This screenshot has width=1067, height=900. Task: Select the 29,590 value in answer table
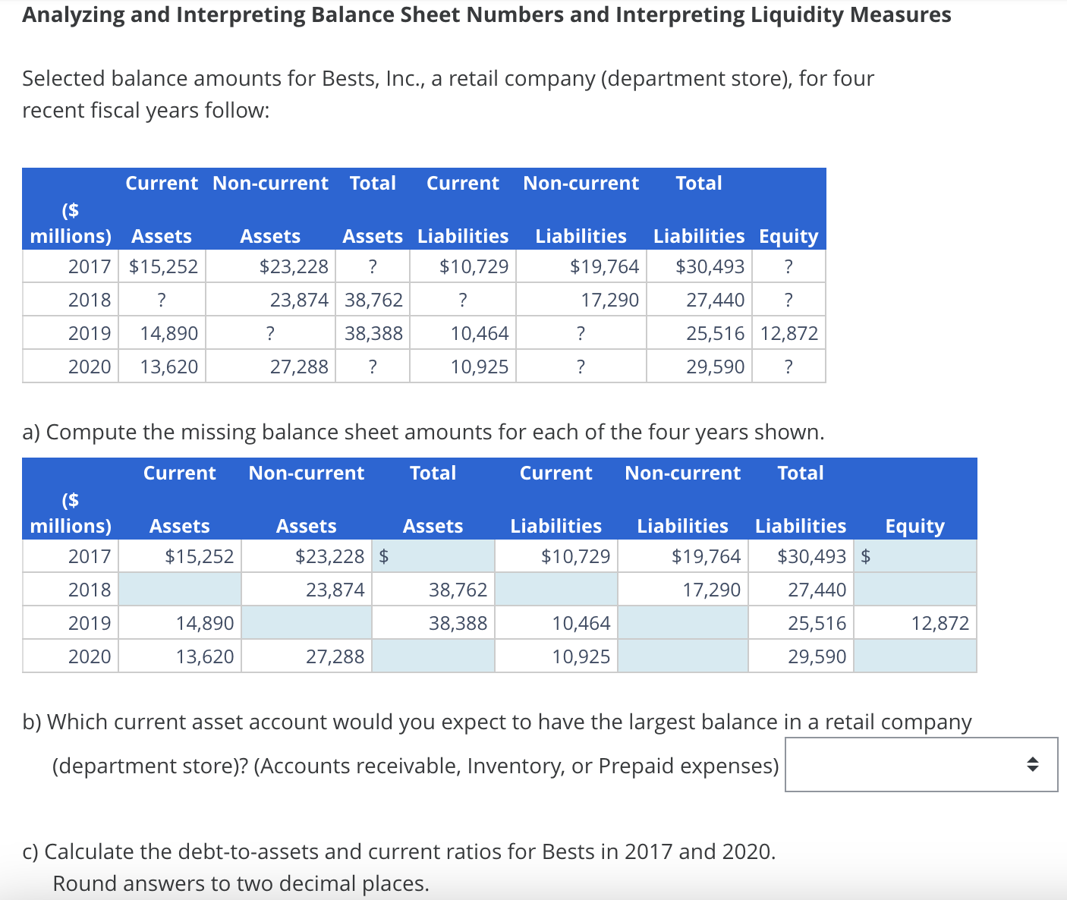click(817, 656)
